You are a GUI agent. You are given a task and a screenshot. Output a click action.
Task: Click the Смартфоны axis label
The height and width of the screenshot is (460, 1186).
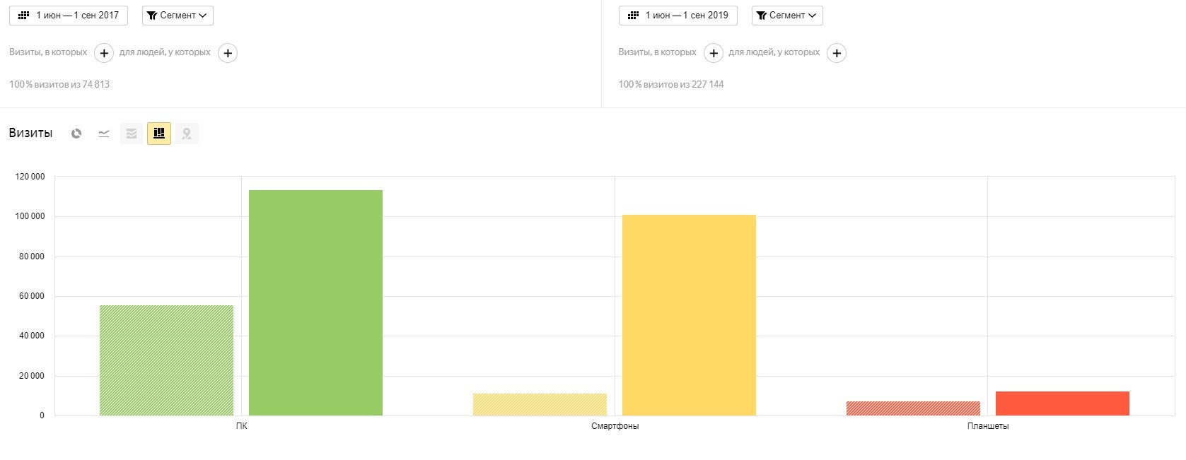click(x=615, y=426)
